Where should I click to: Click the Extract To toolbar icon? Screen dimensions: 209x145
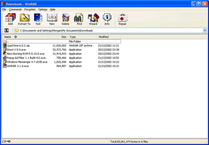click(24, 19)
